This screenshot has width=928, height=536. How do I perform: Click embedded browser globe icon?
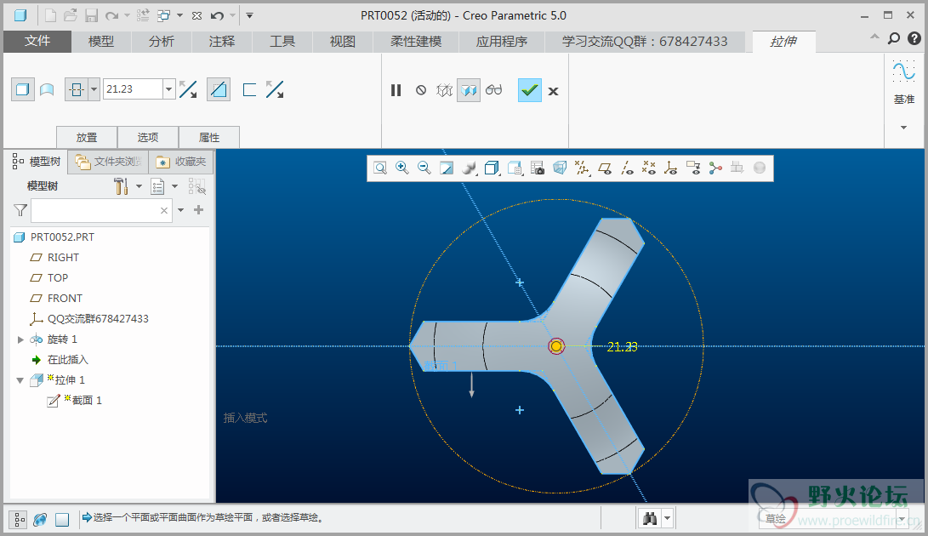pyautogui.click(x=40, y=520)
